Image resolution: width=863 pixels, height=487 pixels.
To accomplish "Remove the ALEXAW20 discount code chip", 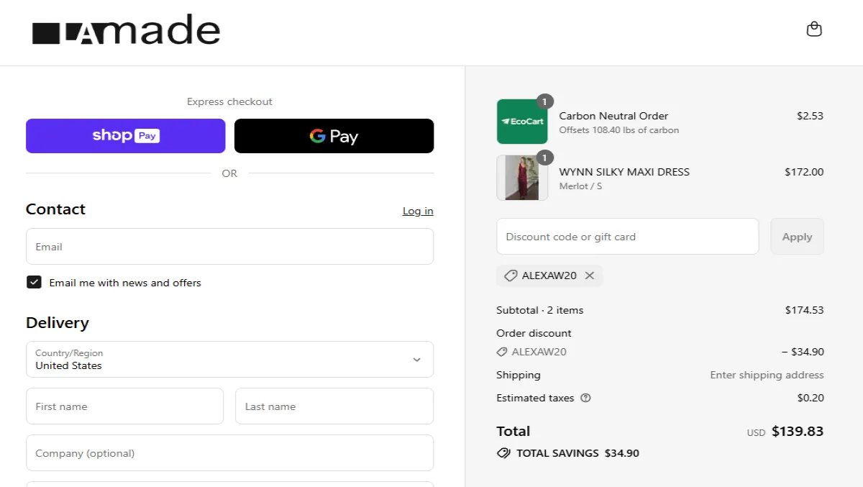I will pyautogui.click(x=590, y=276).
